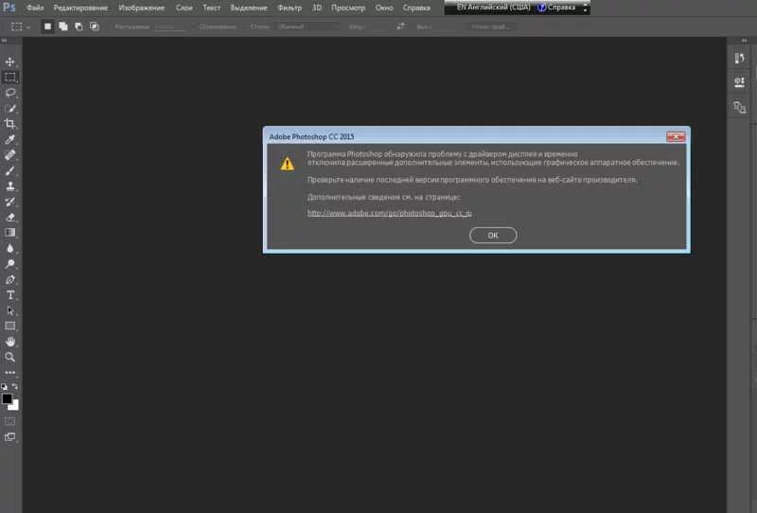Select the Dodge tool
The height and width of the screenshot is (513, 757).
pos(10,264)
